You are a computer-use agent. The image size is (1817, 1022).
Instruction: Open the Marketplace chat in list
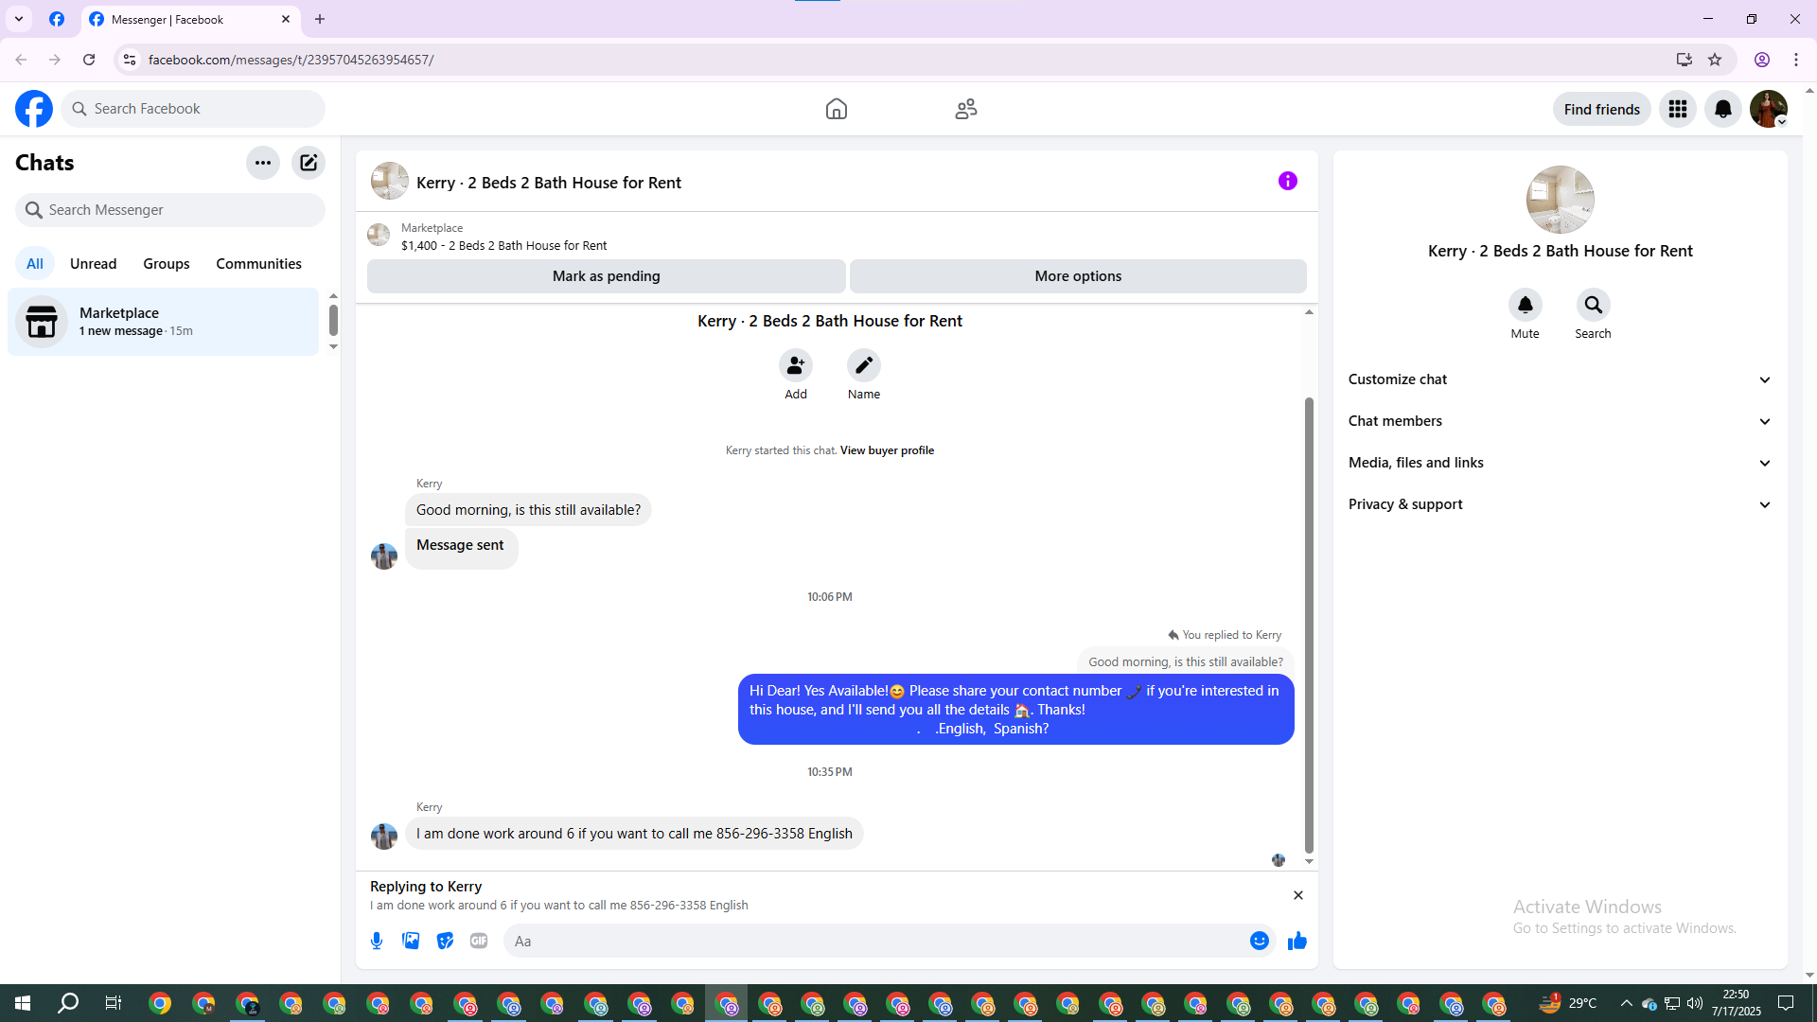pos(164,322)
